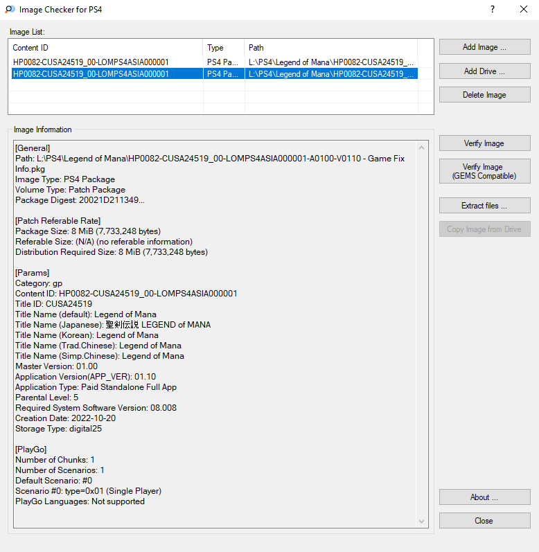Screen dimensions: 539x552
Task: Click the Category: gp line
Action: [x=39, y=283]
